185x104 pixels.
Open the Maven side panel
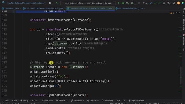[x=184, y=12]
